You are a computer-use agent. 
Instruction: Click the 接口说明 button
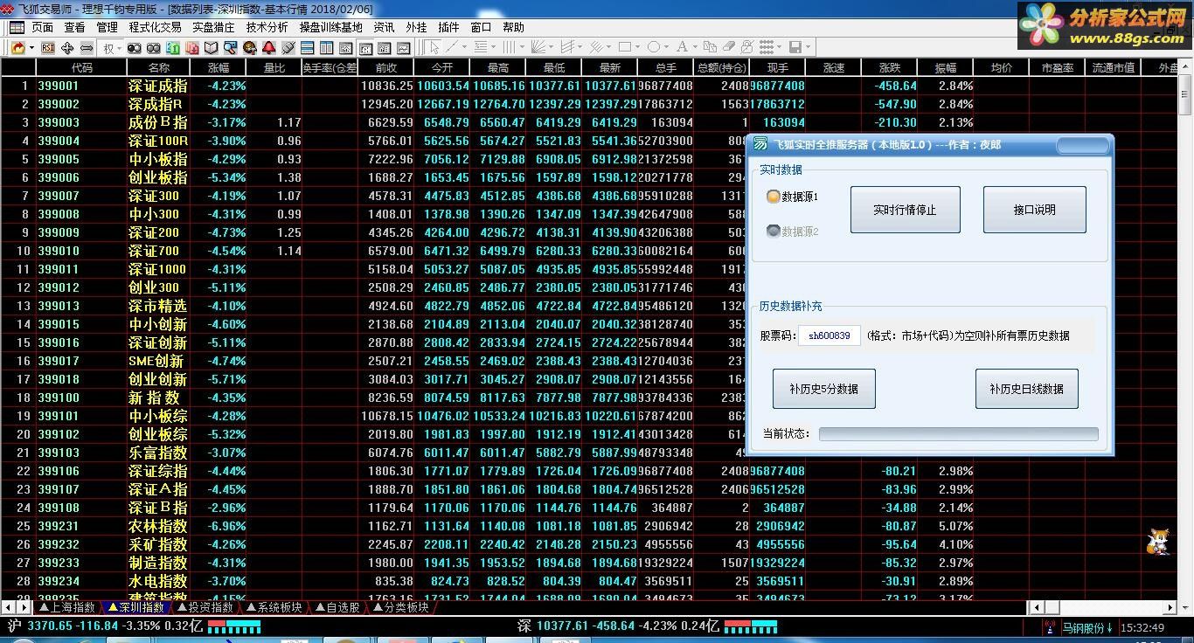coord(1035,210)
